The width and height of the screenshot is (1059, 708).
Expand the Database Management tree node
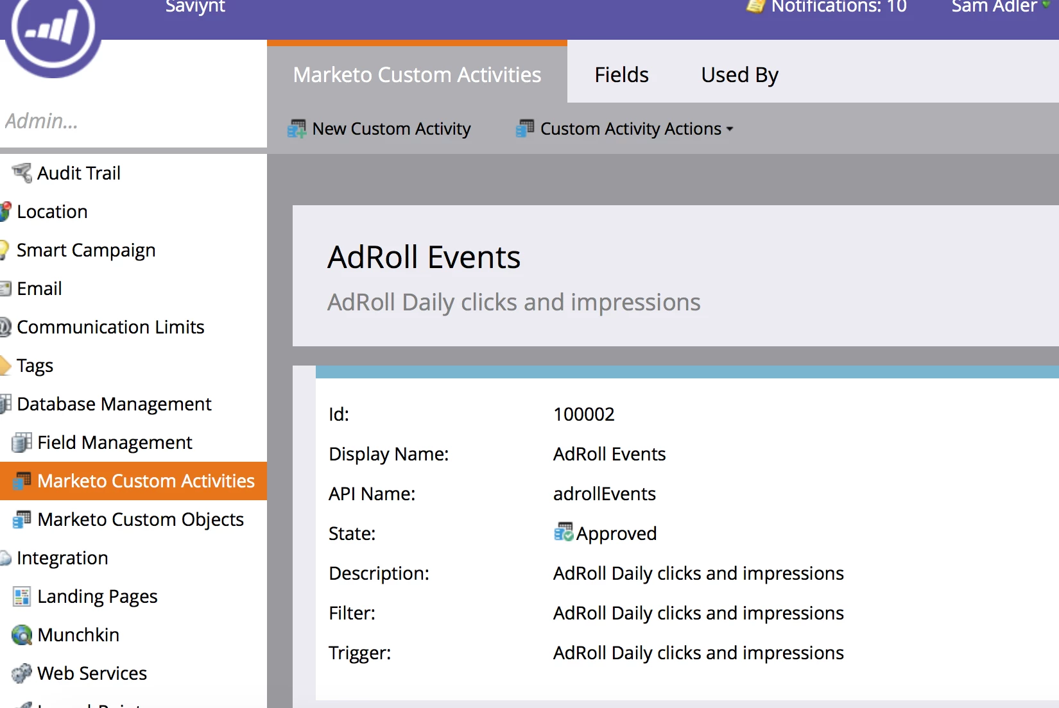point(5,404)
